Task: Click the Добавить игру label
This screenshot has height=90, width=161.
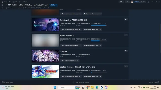Action: click(8, 82)
